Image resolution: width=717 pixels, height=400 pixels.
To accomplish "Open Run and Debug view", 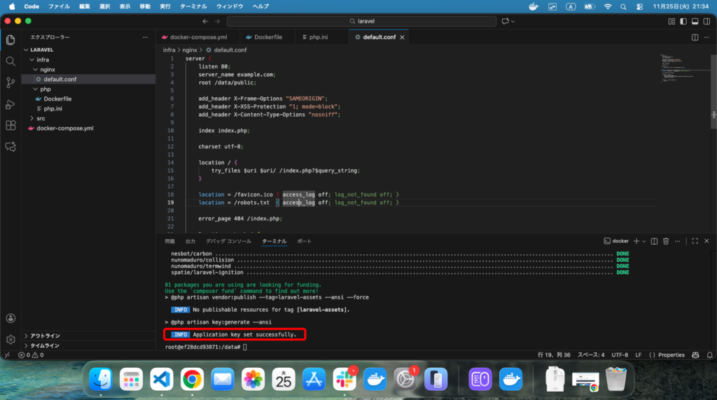I will coord(11,104).
